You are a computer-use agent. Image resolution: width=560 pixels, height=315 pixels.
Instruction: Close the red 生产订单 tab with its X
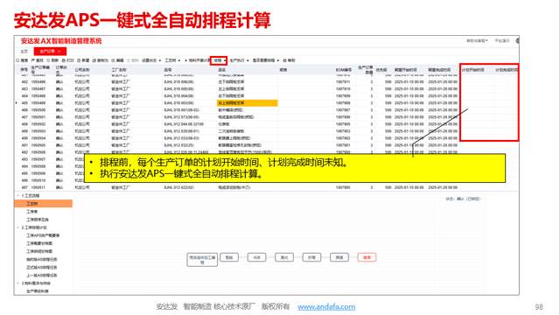pos(59,52)
